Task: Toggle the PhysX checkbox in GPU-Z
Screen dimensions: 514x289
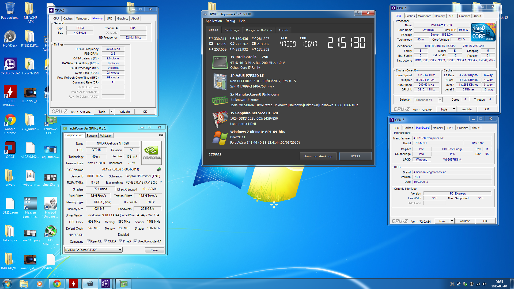Action: [121, 241]
